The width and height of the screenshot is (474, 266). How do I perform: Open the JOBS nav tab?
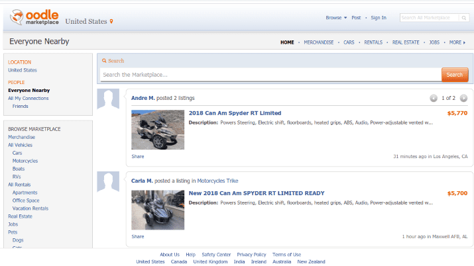point(434,42)
